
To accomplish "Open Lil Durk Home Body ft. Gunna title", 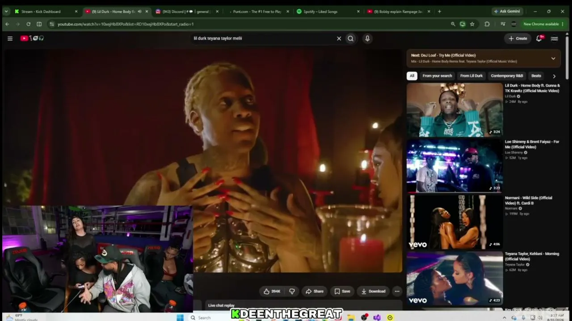I will click(532, 88).
